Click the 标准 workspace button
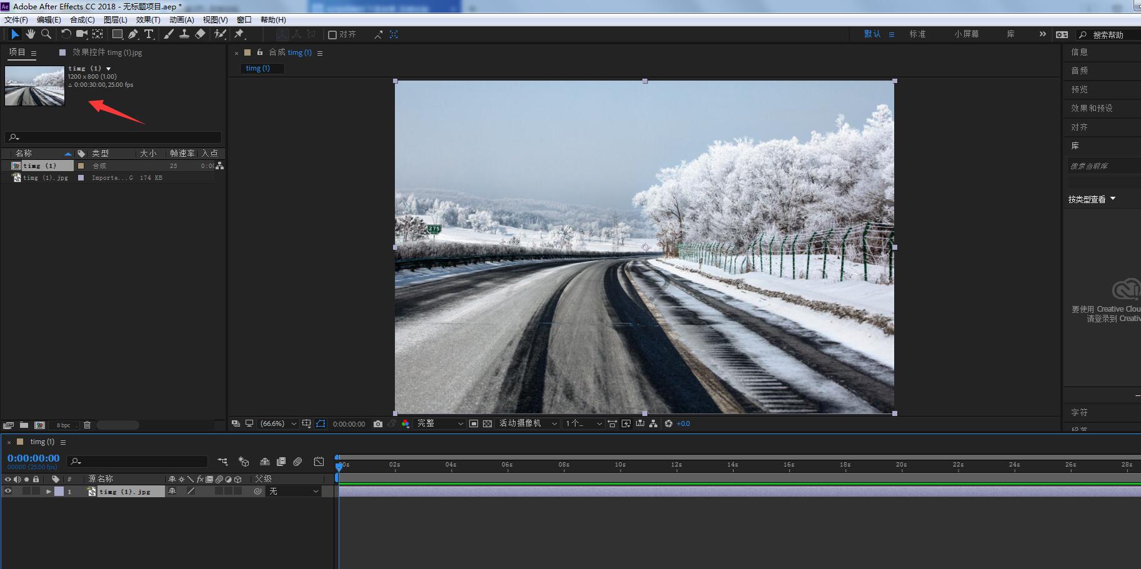 [917, 34]
